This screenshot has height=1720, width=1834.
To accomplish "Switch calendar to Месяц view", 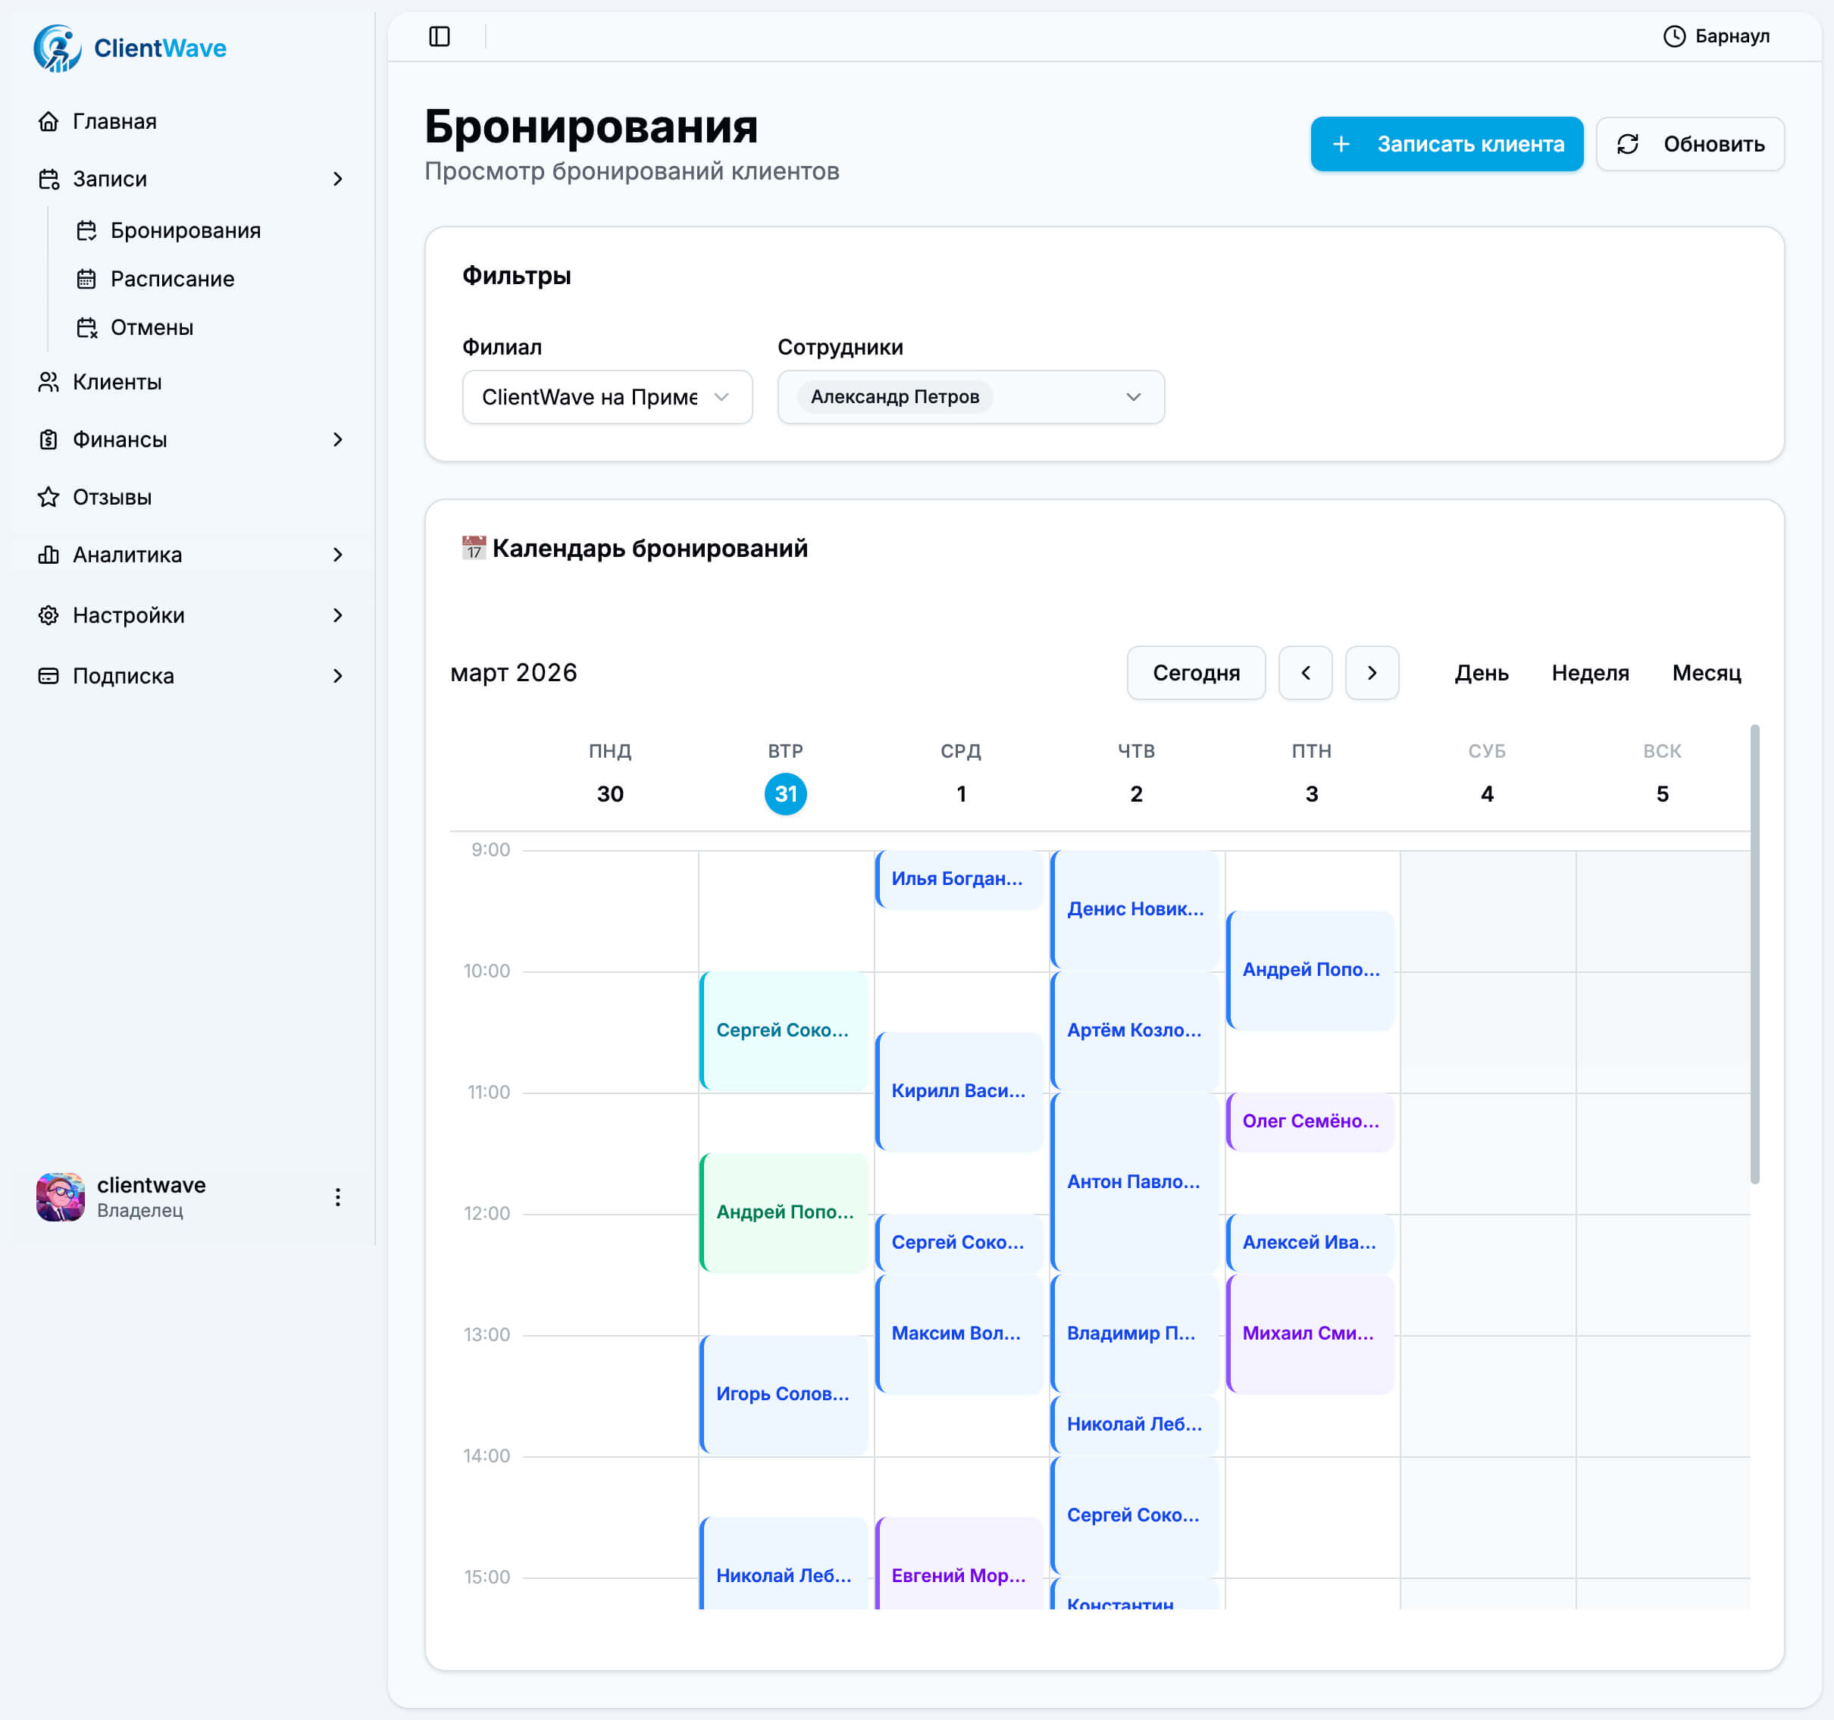I will (x=1706, y=672).
